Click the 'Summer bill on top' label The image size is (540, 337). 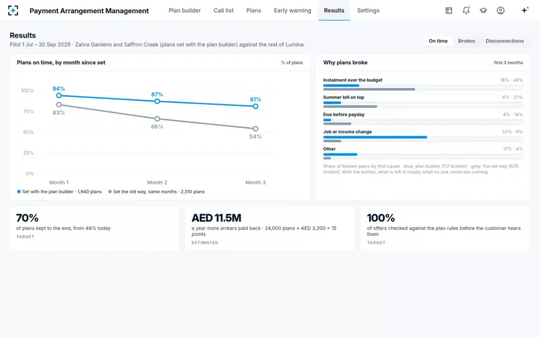point(344,97)
